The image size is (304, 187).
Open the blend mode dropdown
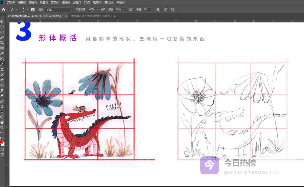[59, 9]
